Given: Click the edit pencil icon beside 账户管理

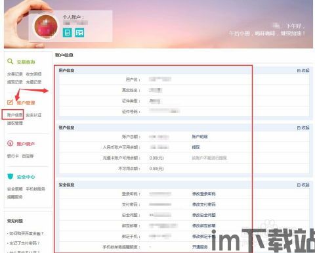Looking at the screenshot, I should (x=10, y=103).
